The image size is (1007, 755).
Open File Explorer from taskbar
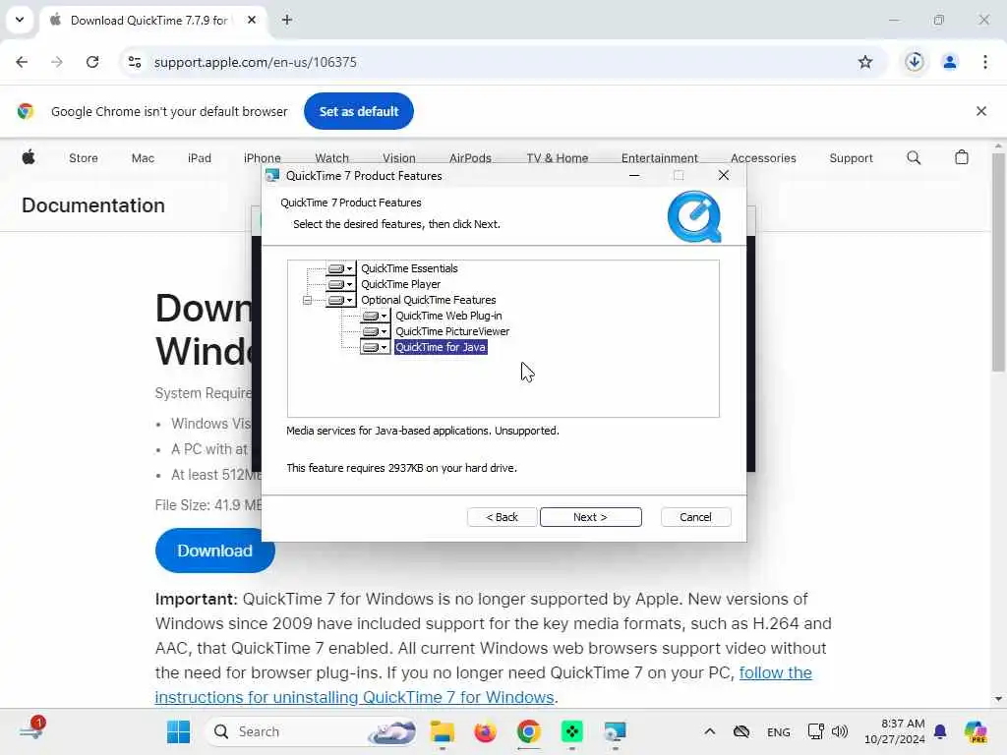pyautogui.click(x=443, y=731)
